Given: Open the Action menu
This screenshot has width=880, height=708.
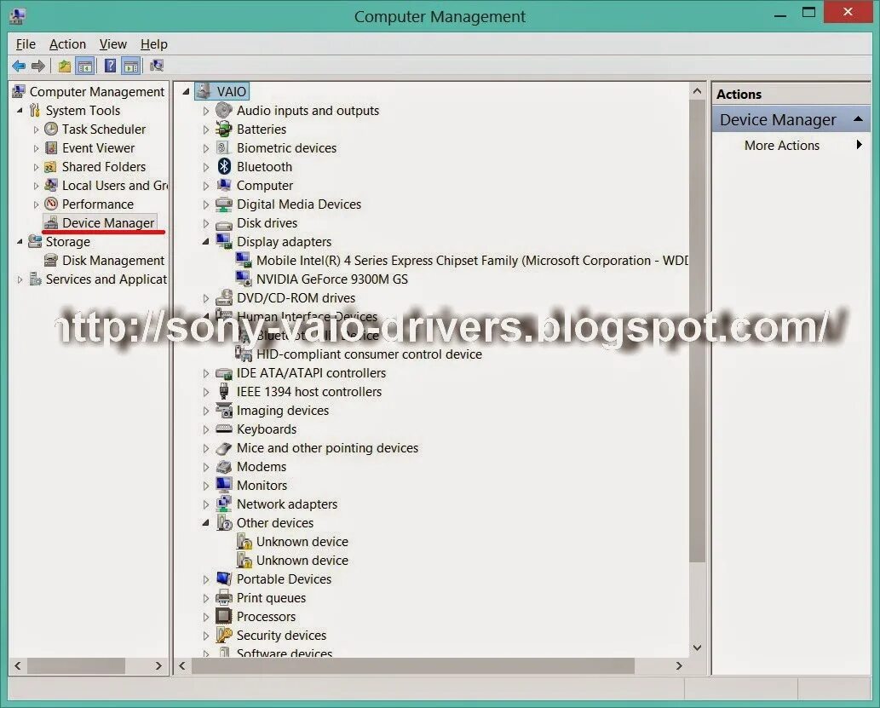Looking at the screenshot, I should pos(67,43).
